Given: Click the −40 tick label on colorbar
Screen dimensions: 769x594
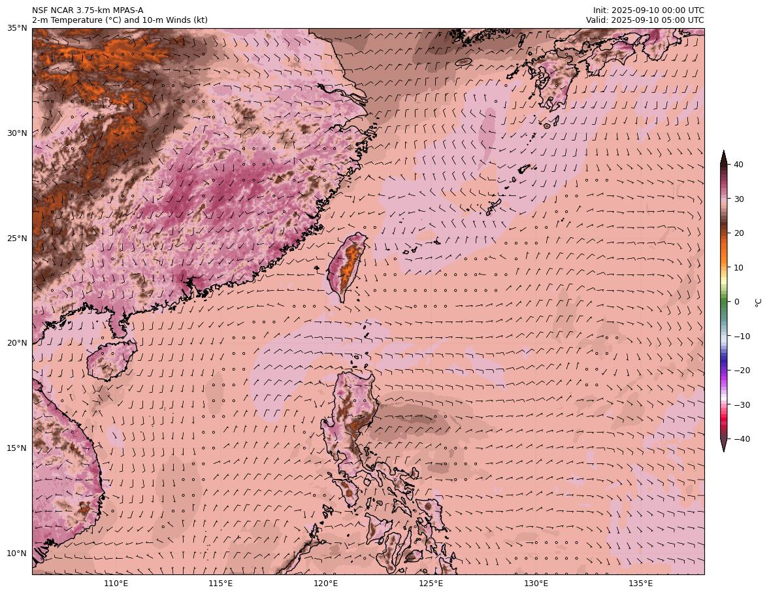Looking at the screenshot, I should [741, 439].
